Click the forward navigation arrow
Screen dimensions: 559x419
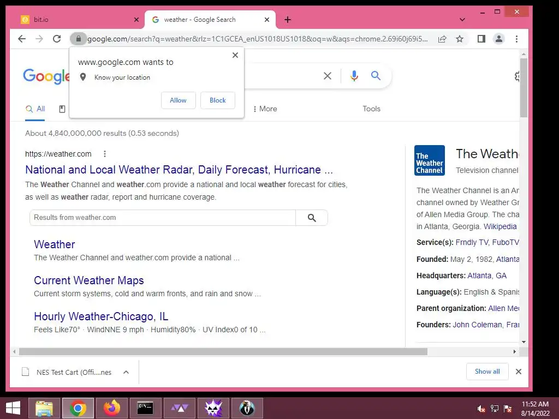(39, 39)
